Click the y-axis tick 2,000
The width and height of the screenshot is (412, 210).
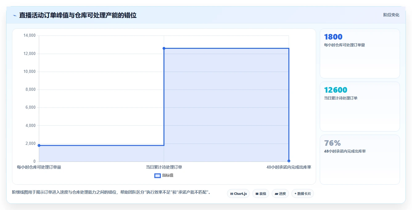coord(31,144)
